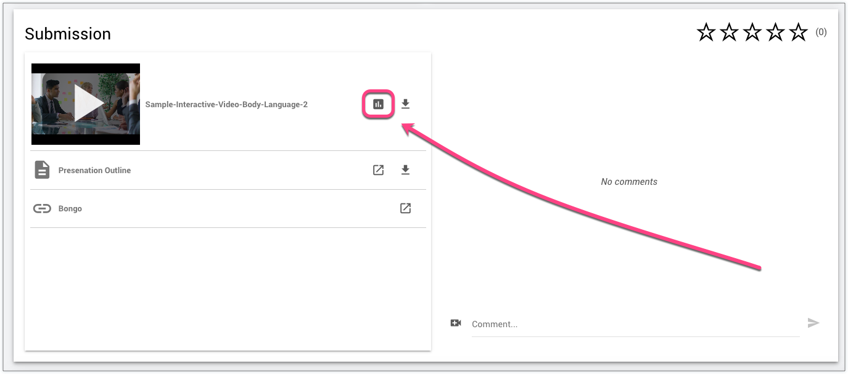Open Presenation Outline in a new window
Image resolution: width=848 pixels, height=374 pixels.
tap(378, 170)
